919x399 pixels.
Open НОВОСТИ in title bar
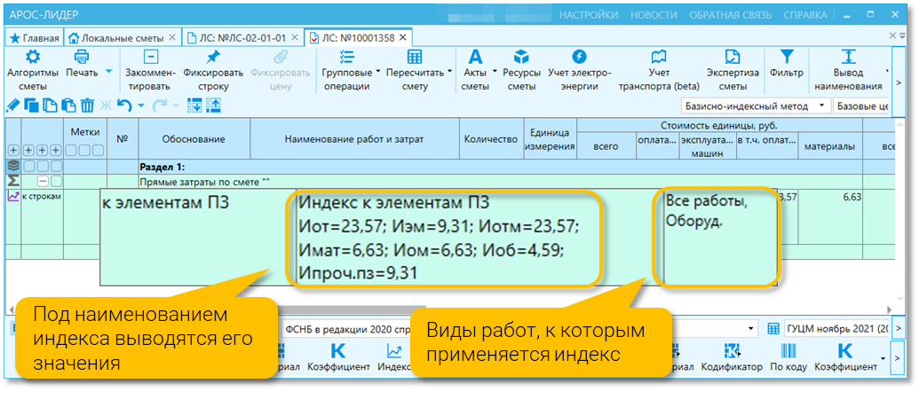tap(654, 14)
